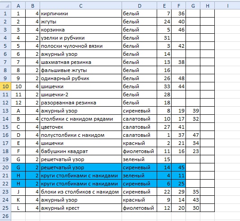Click the 'ажурный крест' cell
This screenshot has height=221, width=240.
tap(81, 208)
